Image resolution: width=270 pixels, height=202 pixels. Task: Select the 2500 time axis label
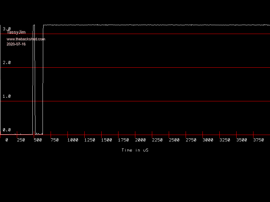[174, 140]
